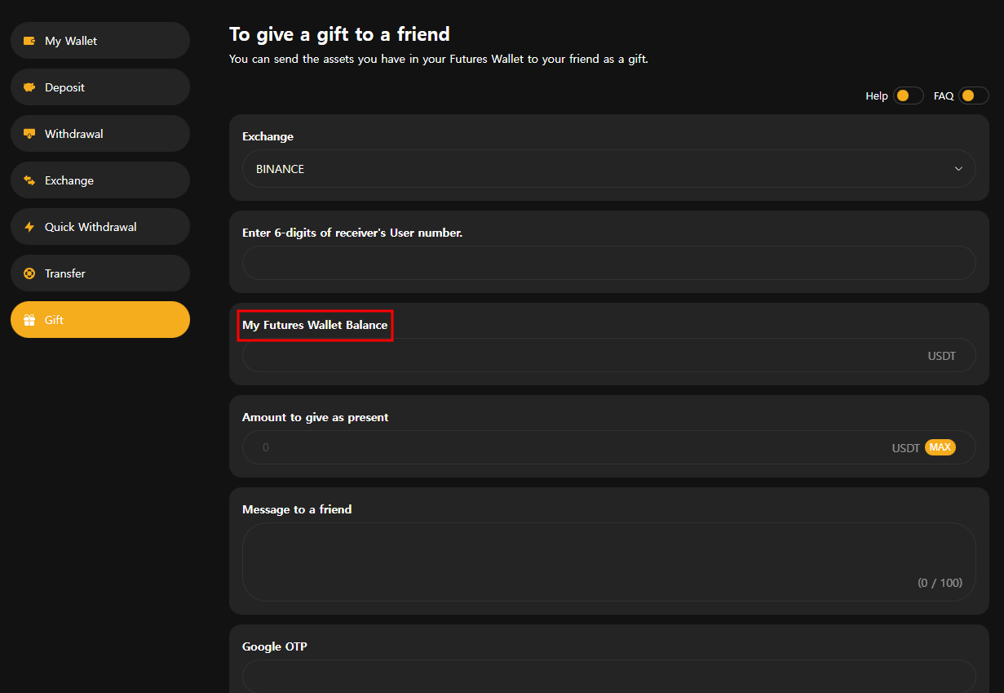Click the gift box icon
This screenshot has width=1004, height=693.
pos(29,320)
